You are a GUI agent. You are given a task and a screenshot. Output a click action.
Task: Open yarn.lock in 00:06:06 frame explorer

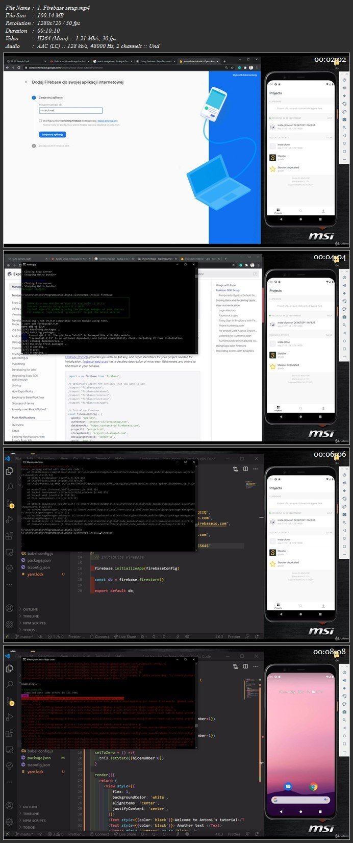pyautogui.click(x=35, y=574)
